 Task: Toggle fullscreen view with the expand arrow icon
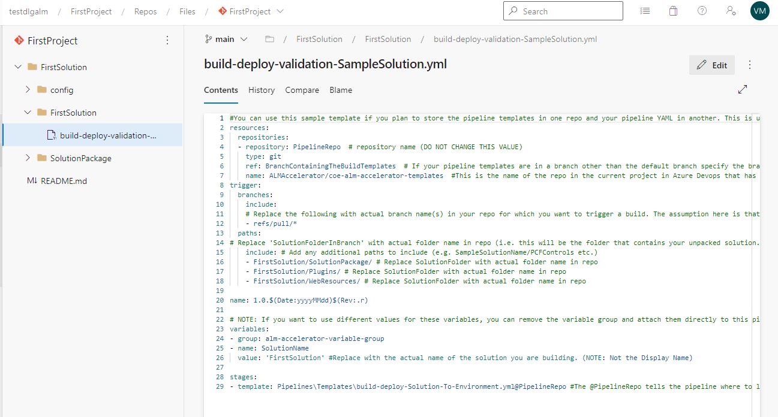742,89
